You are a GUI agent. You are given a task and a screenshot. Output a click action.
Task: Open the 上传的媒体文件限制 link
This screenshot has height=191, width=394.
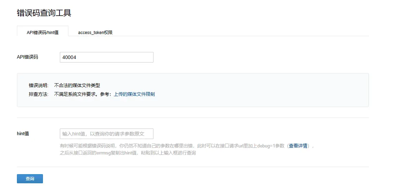click(x=134, y=94)
